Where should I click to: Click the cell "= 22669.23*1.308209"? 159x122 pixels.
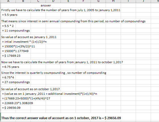[x=17, y=103]
